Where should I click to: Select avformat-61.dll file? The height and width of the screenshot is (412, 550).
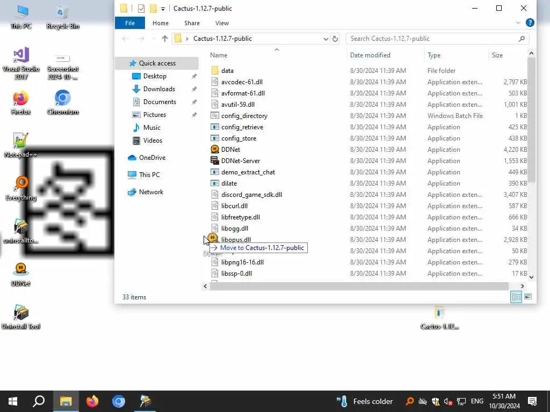[x=243, y=93]
